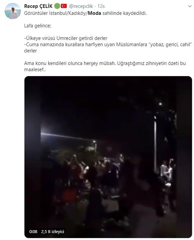The image size is (194, 240).
Task: Click the 0:08 video duration badge
Action: tap(33, 231)
